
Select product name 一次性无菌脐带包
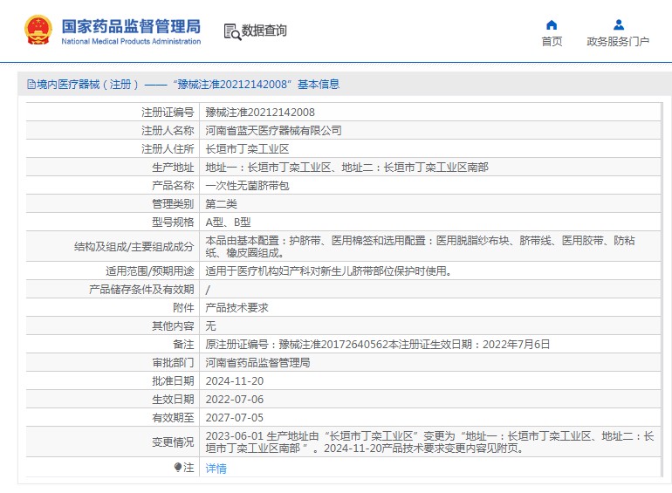247,186
